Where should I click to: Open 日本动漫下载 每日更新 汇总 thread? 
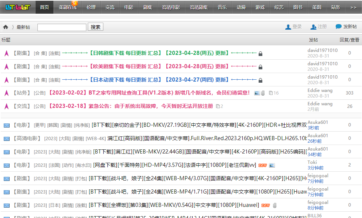159,80
